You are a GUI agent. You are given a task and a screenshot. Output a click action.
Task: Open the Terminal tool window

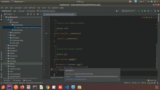[x=27, y=80]
